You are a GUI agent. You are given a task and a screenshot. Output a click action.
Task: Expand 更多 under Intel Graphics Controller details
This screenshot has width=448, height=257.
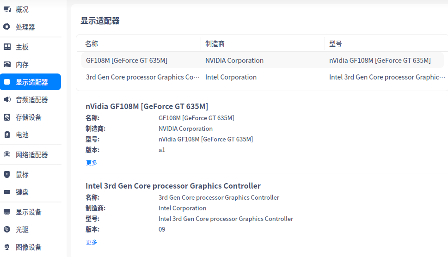(x=92, y=242)
